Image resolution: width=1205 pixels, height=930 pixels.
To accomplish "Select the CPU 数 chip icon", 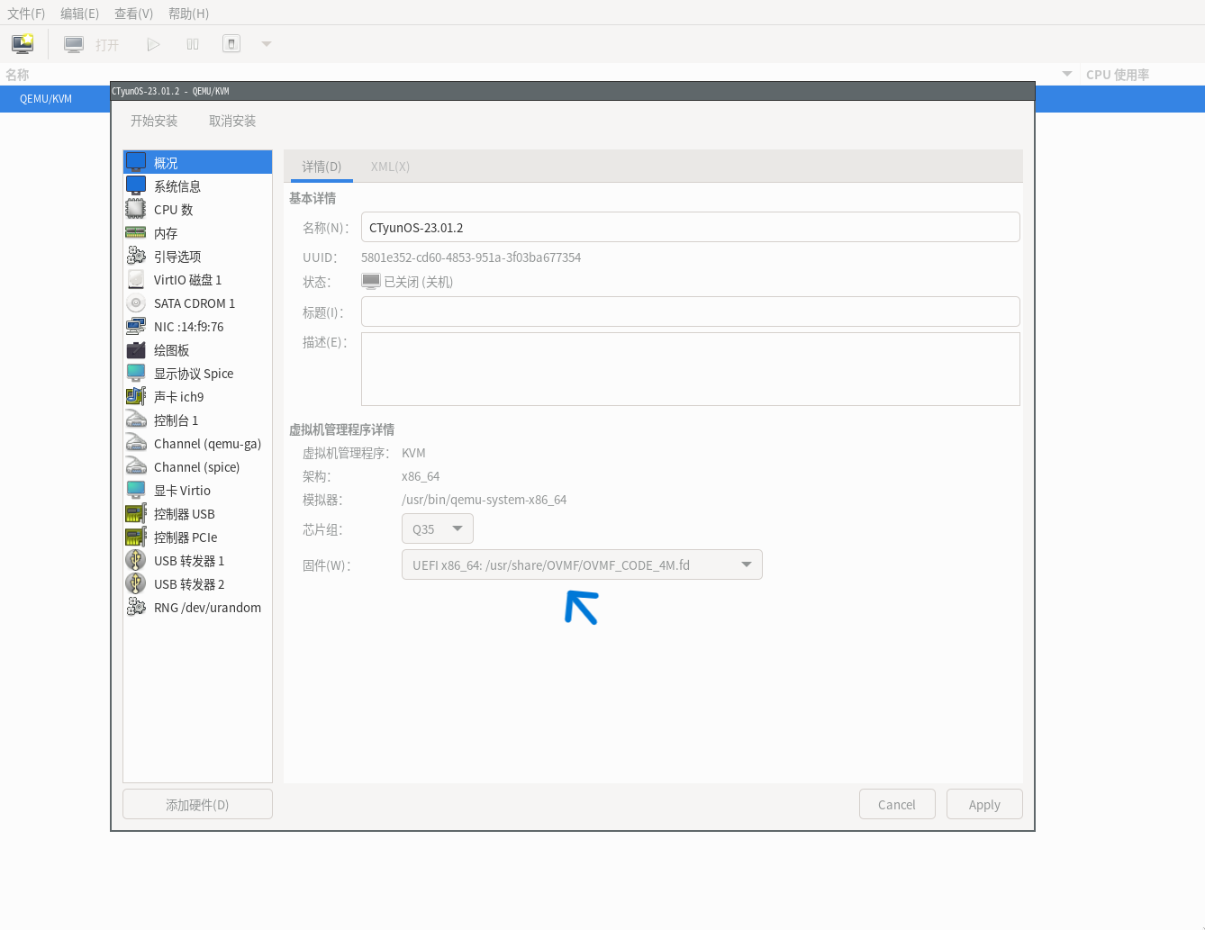I will (x=136, y=210).
